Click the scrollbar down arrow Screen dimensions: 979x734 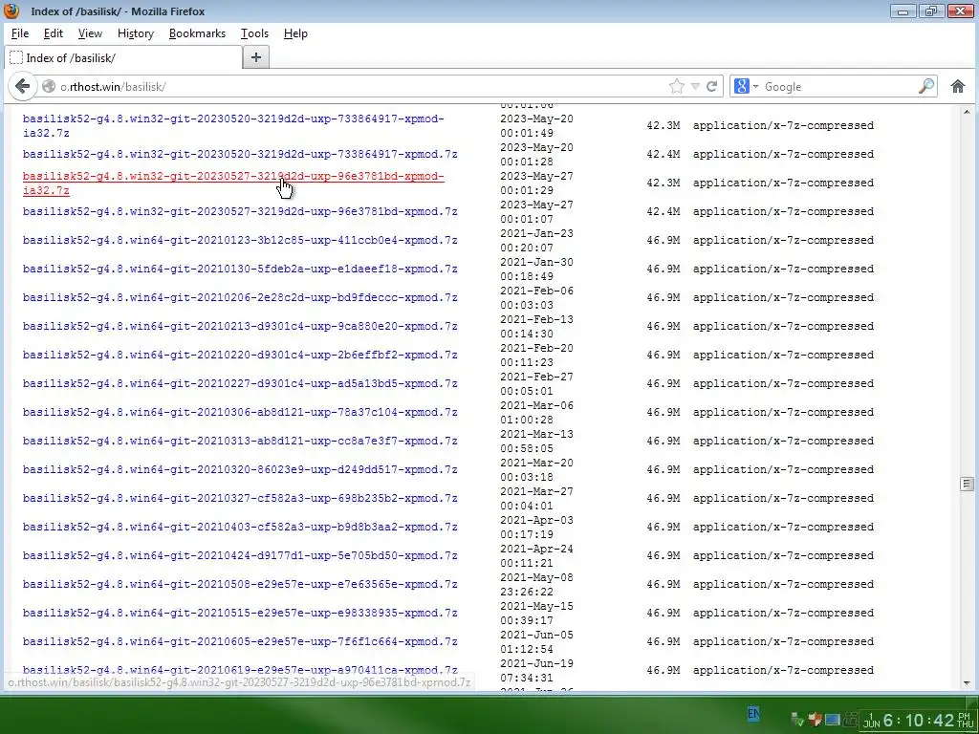(x=967, y=682)
